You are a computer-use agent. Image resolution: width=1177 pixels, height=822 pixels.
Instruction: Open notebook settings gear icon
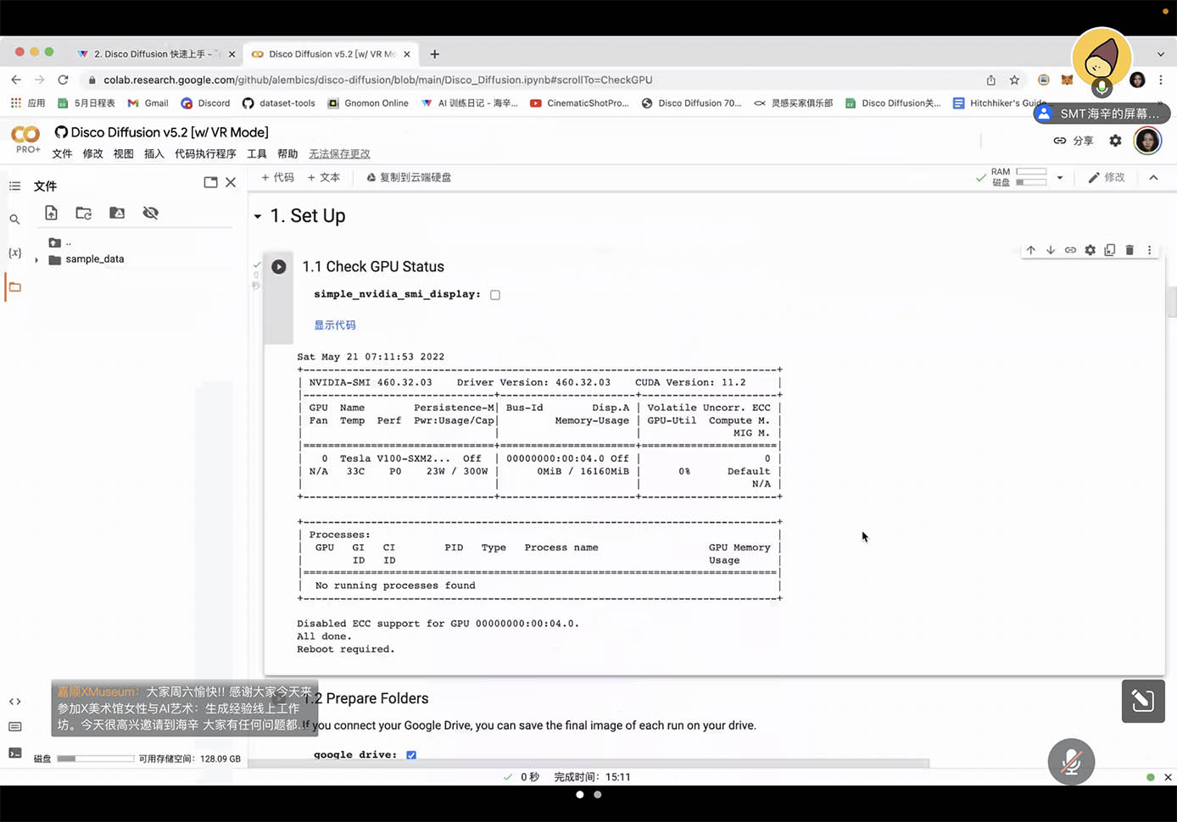coord(1116,141)
